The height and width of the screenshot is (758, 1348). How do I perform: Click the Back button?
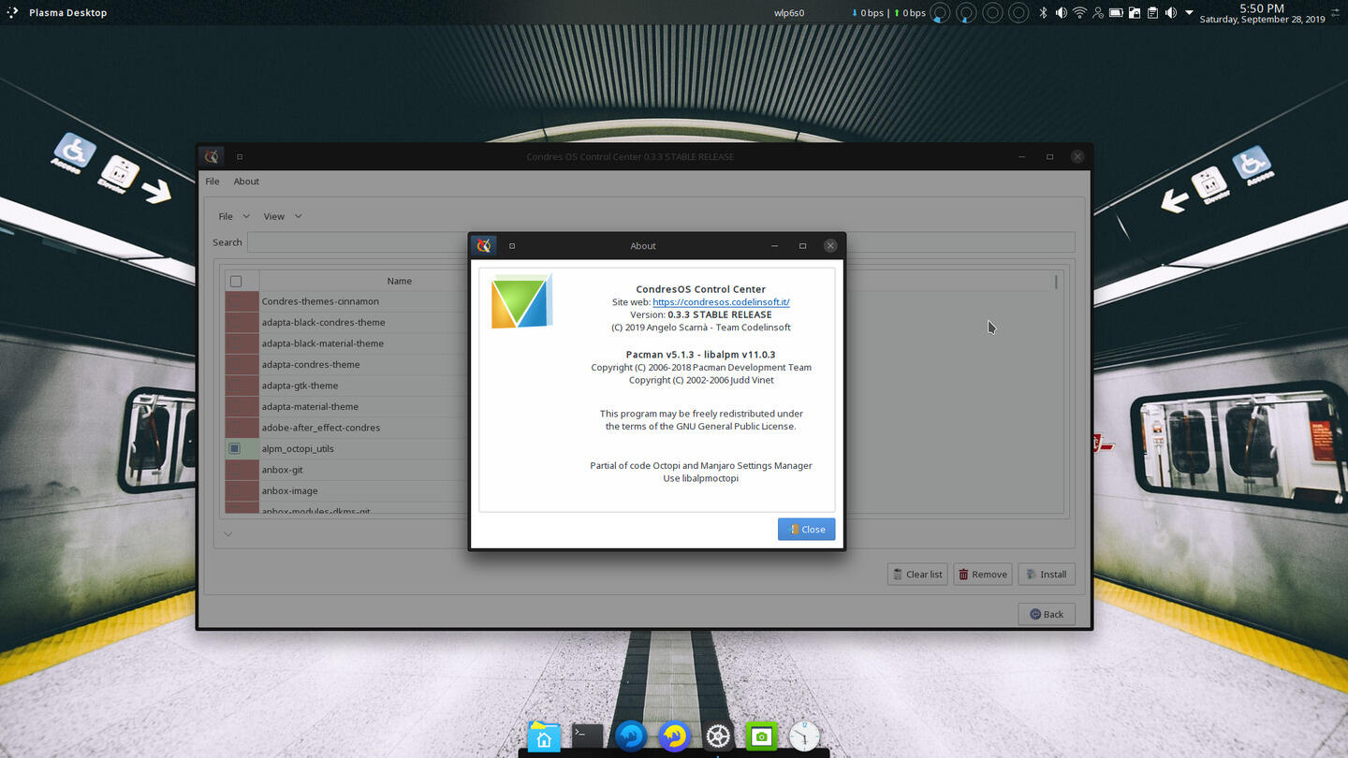1047,614
